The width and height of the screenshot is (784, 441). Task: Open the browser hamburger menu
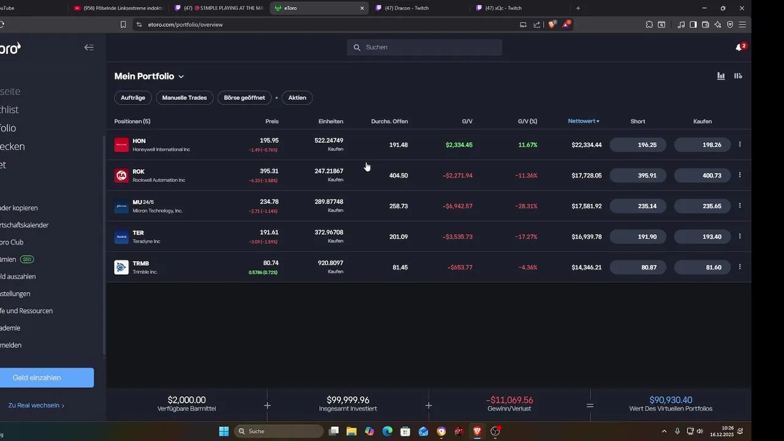(x=742, y=24)
